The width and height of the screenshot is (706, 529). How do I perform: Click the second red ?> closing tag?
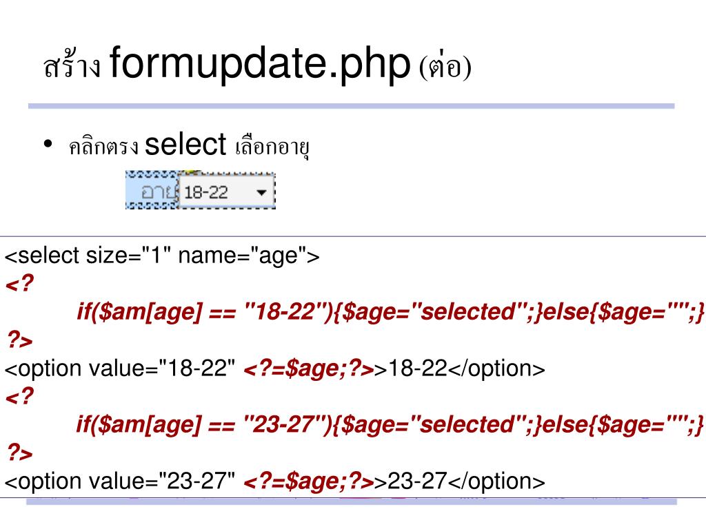pos(19,453)
